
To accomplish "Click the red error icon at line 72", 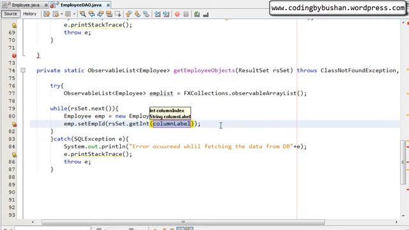I will 14,56.
